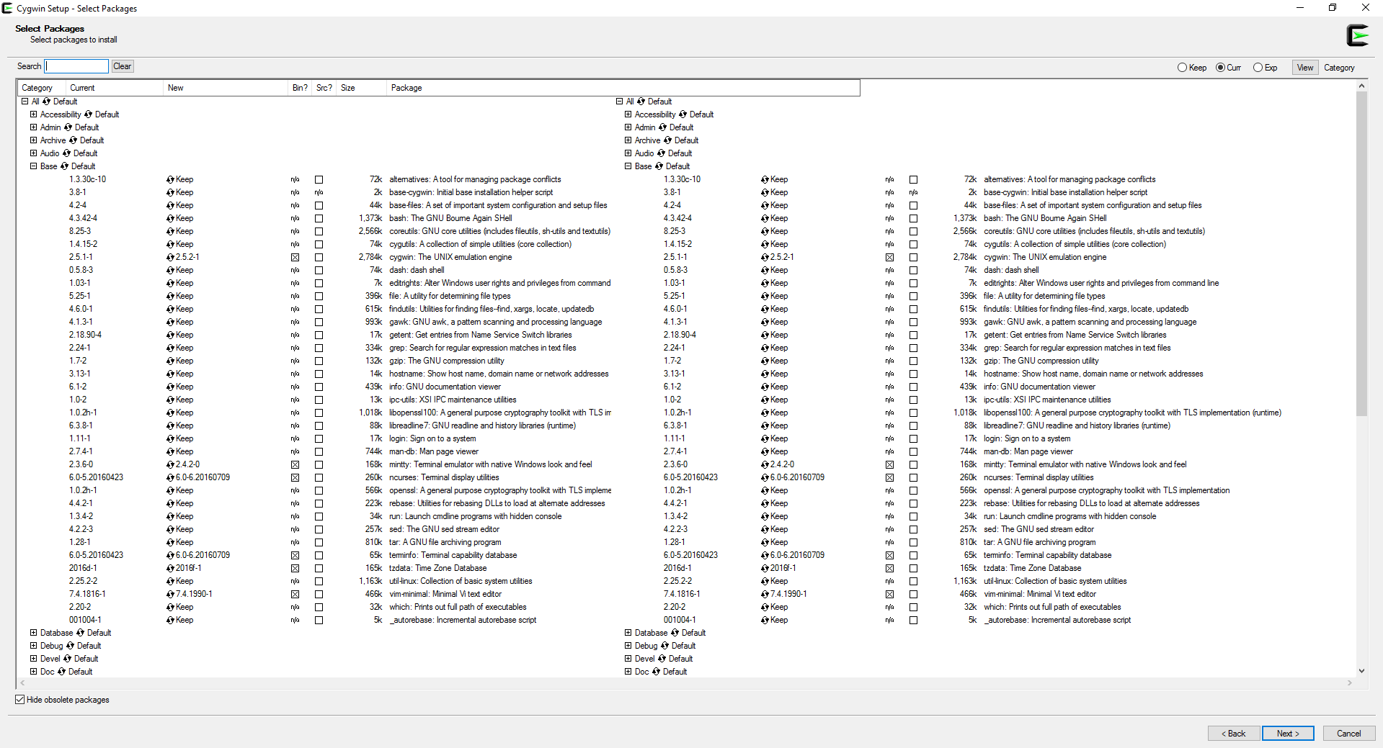Check Src checkbox for bash in left list
The image size is (1383, 748).
[x=319, y=218]
